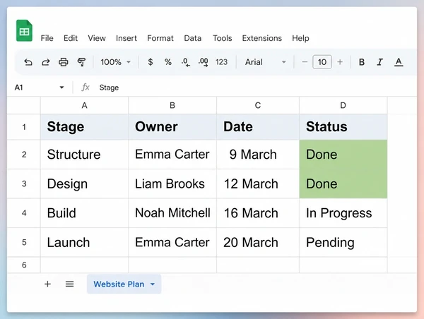Open the Data menu

pos(192,38)
